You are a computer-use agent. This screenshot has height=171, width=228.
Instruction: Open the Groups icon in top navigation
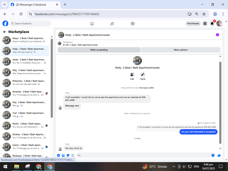point(133,24)
